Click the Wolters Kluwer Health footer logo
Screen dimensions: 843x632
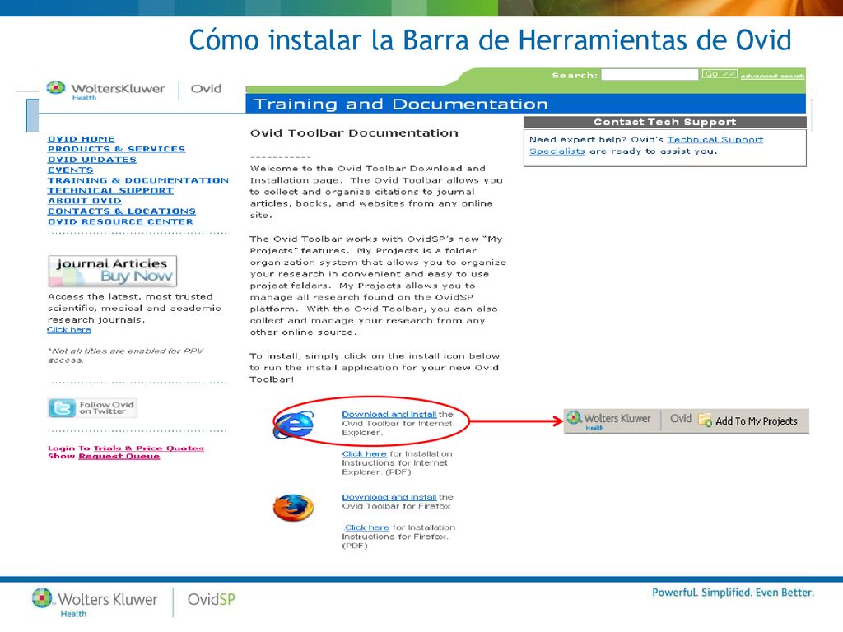tap(95, 603)
